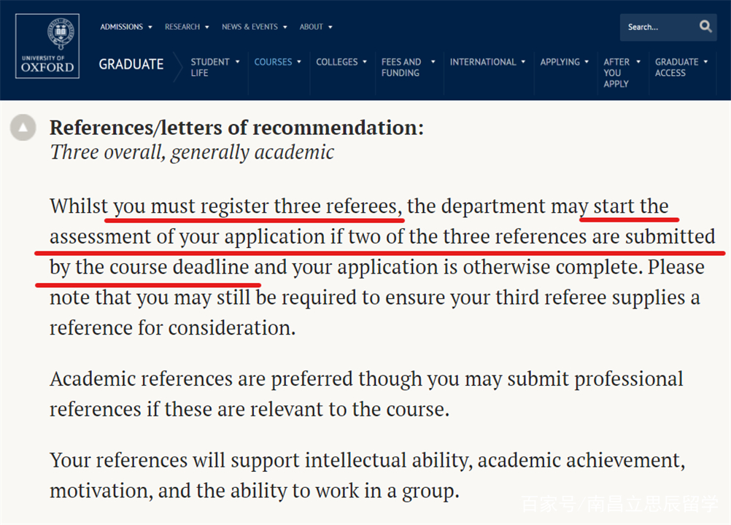Viewport: 731px width, 525px height.
Task: Open the International menu
Action: click(x=487, y=62)
